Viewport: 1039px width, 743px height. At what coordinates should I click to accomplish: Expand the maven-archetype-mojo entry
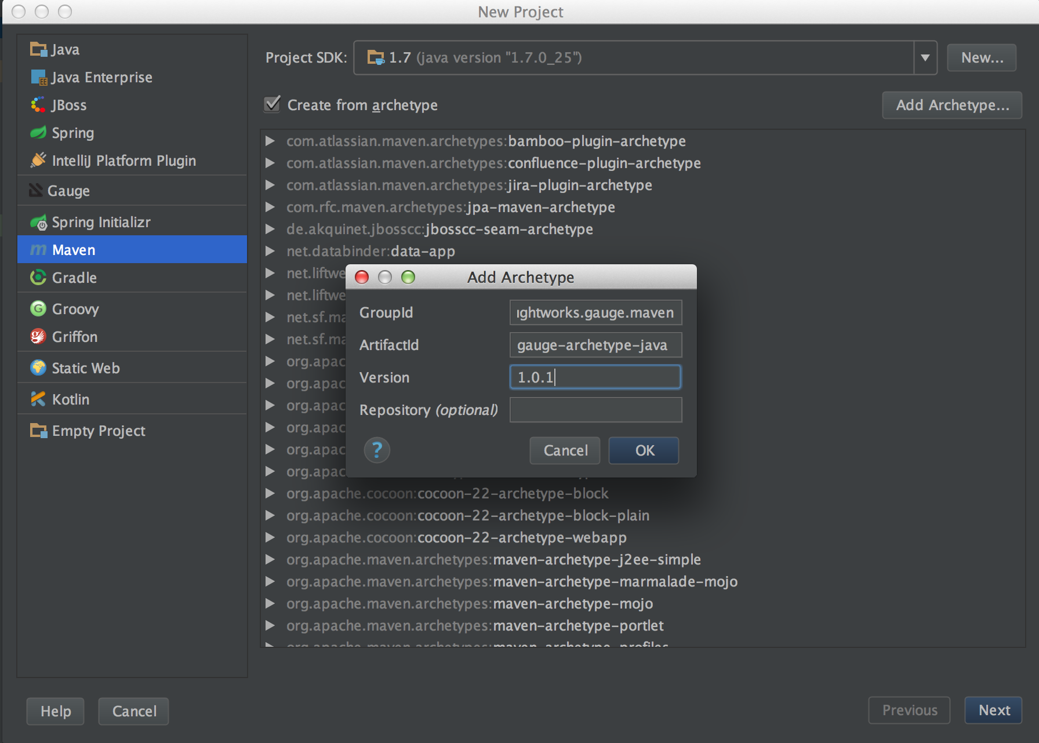pyautogui.click(x=270, y=603)
